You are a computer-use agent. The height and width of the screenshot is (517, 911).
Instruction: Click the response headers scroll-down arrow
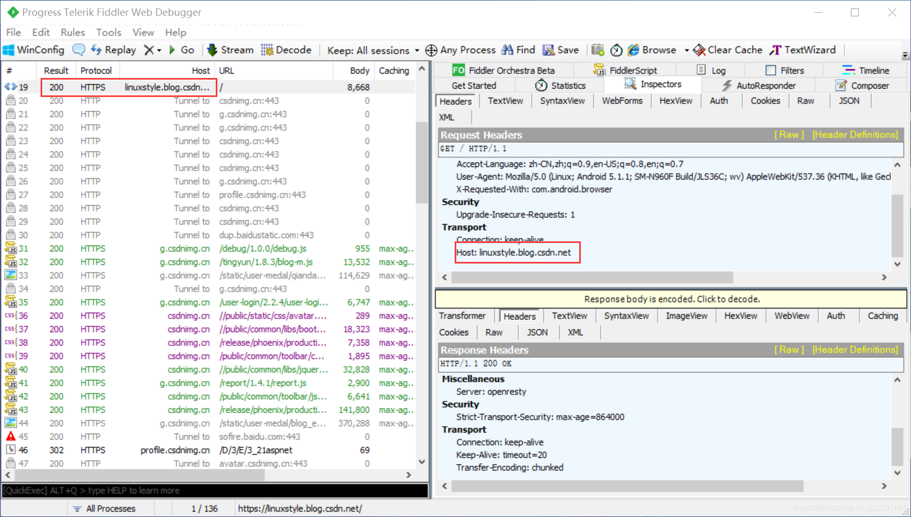[x=897, y=473]
